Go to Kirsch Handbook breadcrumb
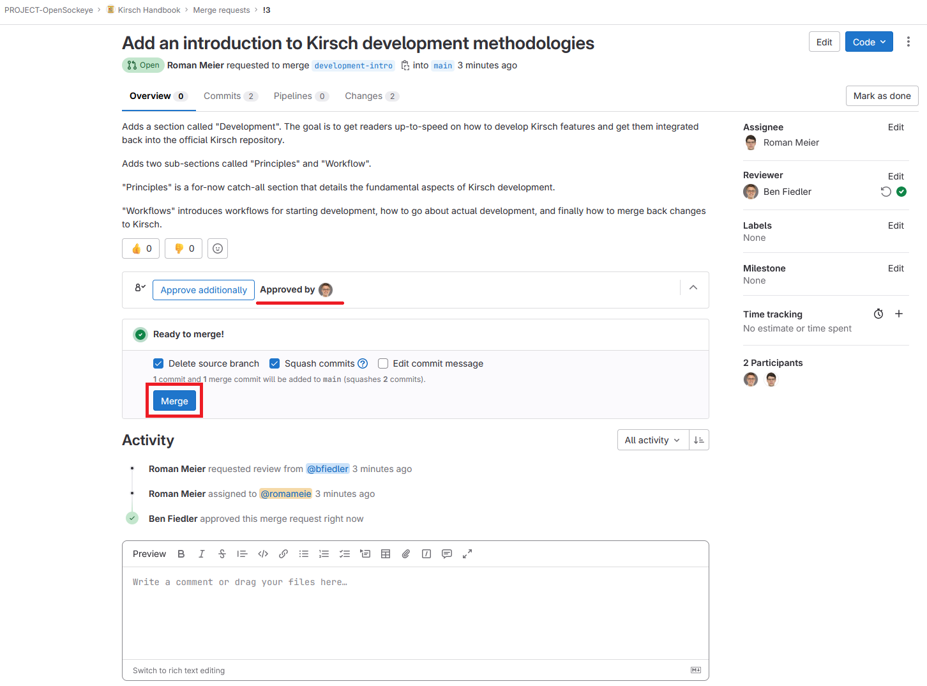 pyautogui.click(x=149, y=10)
